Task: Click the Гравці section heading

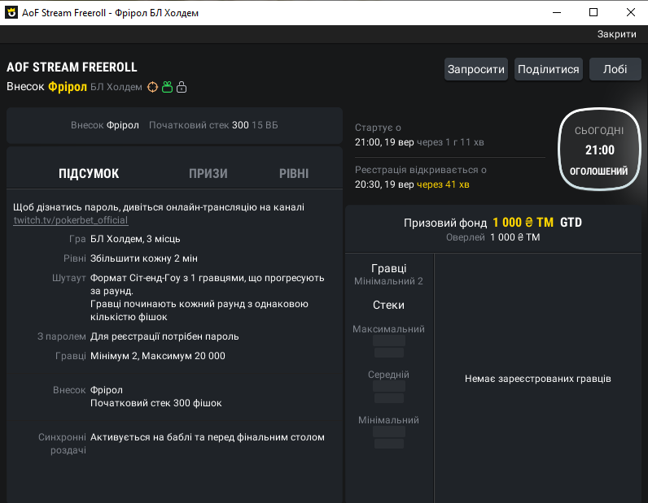Action: tap(388, 268)
